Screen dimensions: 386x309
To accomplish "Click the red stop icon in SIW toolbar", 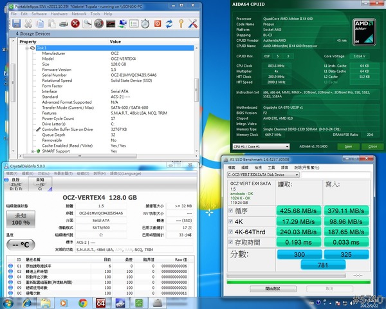I will pyautogui.click(x=75, y=24).
